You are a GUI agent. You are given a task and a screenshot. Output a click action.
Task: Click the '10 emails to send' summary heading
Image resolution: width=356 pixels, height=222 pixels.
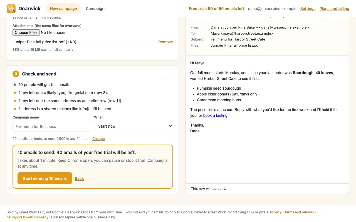[77, 152]
